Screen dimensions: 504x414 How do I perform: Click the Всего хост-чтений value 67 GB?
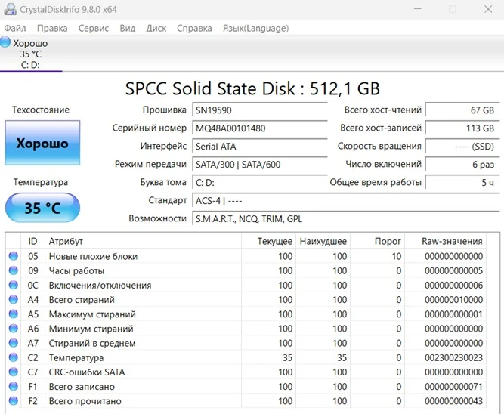click(x=462, y=110)
